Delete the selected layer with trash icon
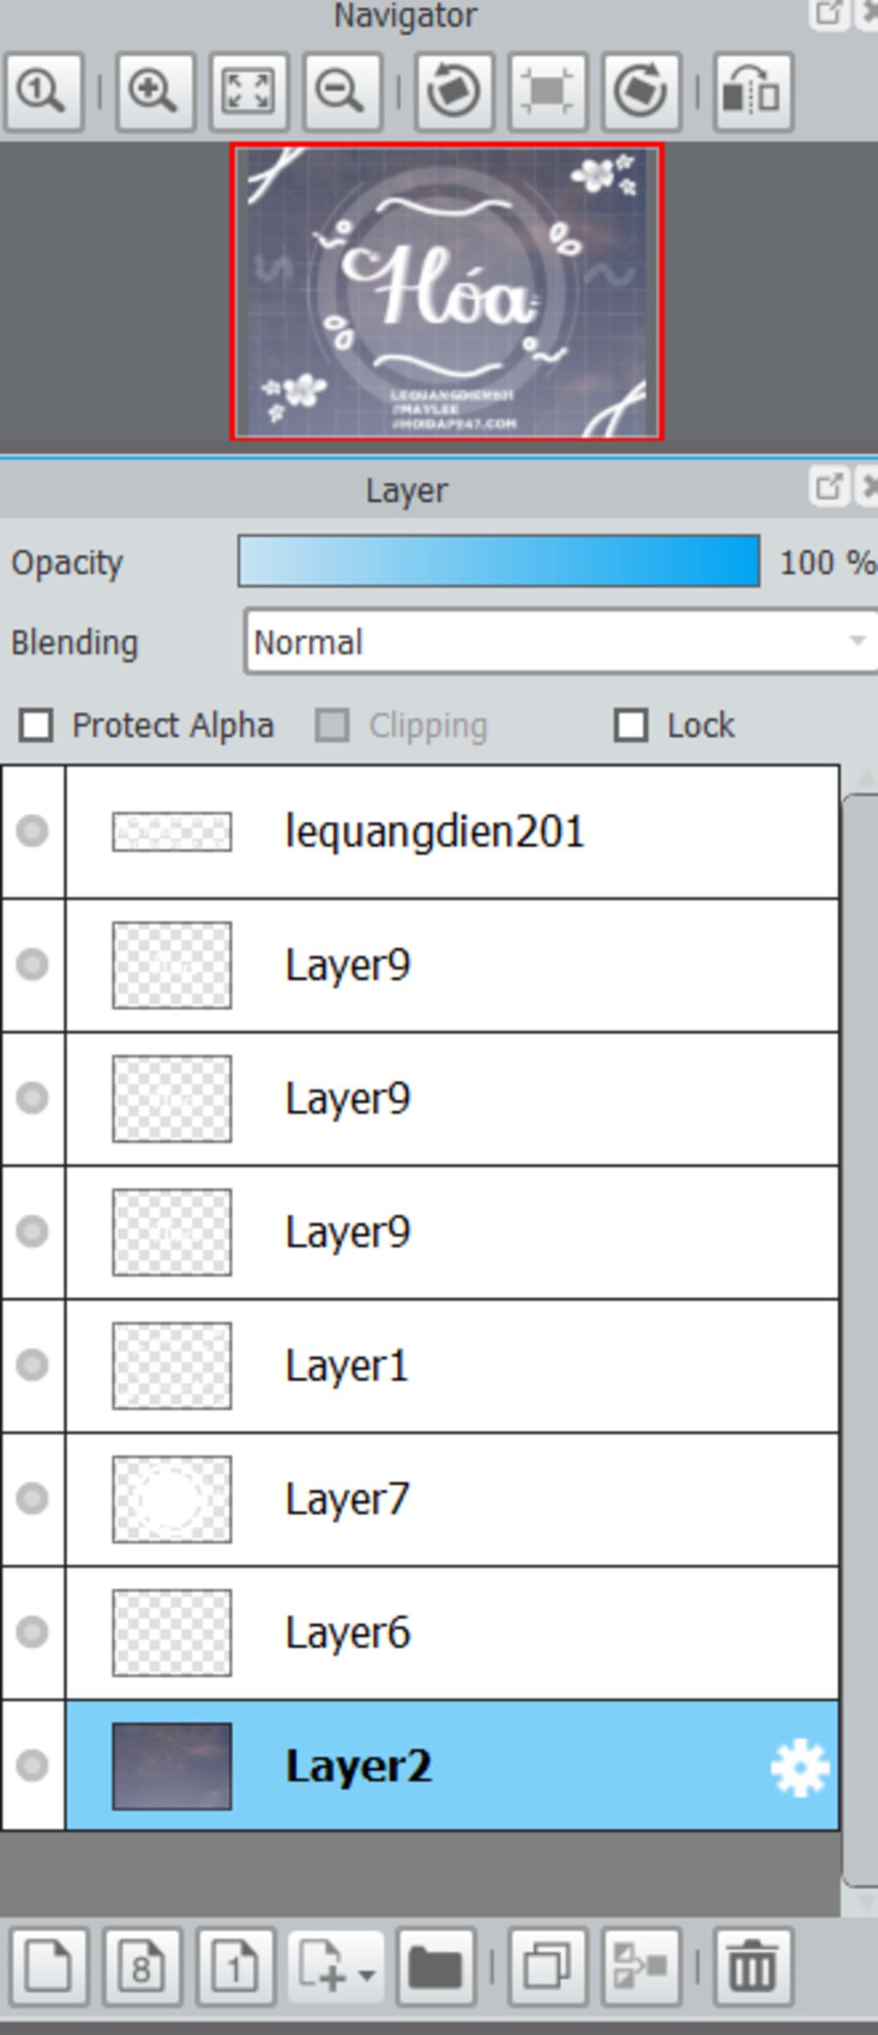Viewport: 878px width, 2035px height. 753,1966
